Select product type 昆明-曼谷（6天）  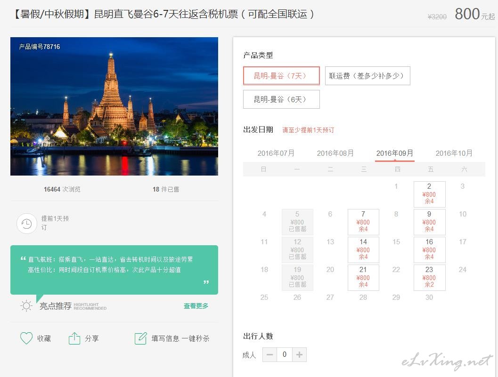coord(281,99)
